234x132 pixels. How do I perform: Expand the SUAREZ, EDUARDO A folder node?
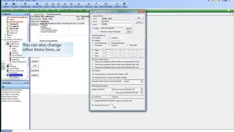3,40
